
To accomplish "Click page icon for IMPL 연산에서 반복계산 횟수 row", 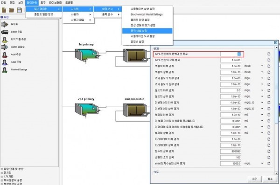I will [x=269, y=54].
